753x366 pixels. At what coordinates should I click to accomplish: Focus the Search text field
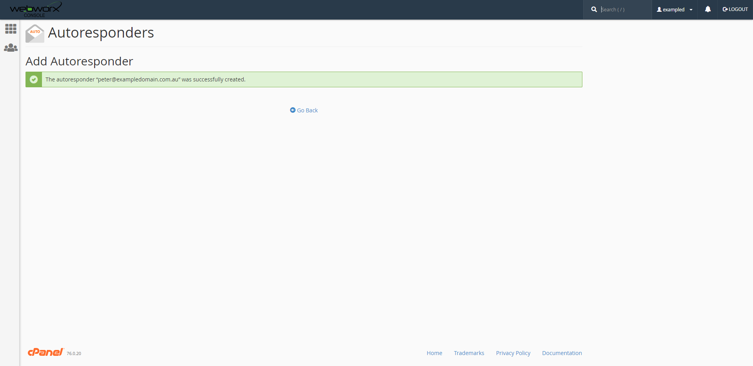[624, 9]
